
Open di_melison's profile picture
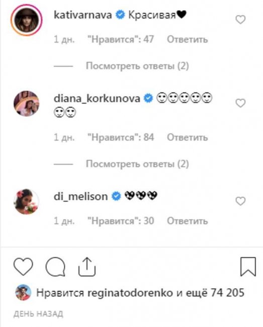[26, 201]
